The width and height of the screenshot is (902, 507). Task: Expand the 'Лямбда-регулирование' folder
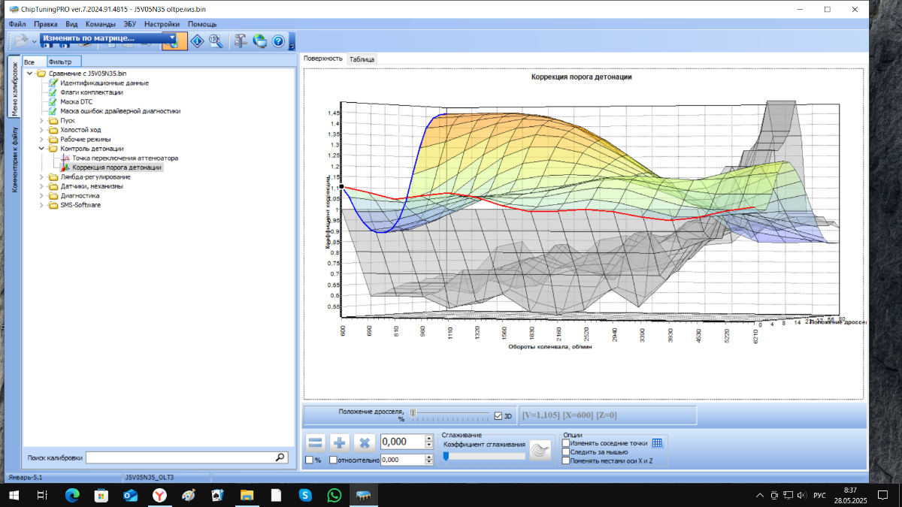(42, 177)
